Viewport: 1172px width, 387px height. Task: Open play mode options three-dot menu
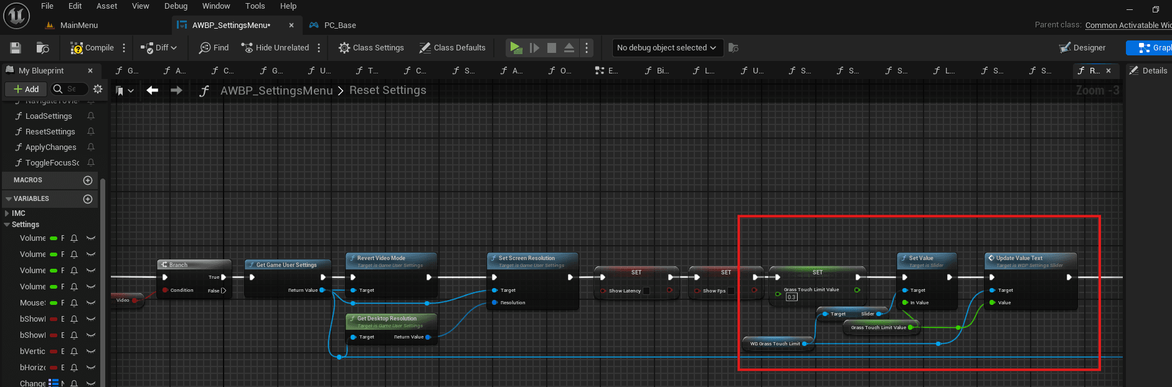[587, 48]
